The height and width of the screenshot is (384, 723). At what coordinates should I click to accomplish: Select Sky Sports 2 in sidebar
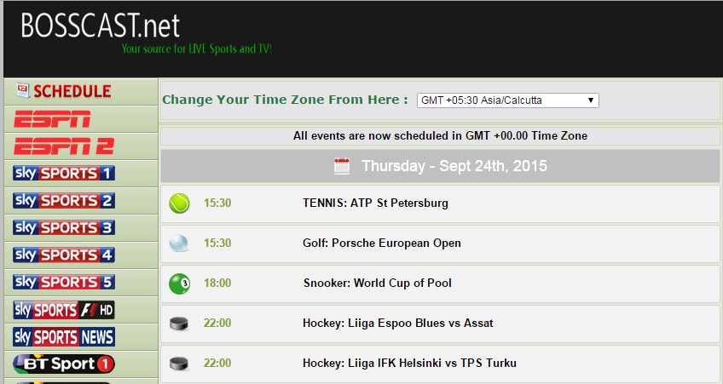[x=64, y=200]
